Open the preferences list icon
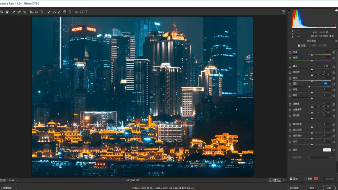Image resolution: width=338 pixels, height=190 pixels. click(x=76, y=12)
